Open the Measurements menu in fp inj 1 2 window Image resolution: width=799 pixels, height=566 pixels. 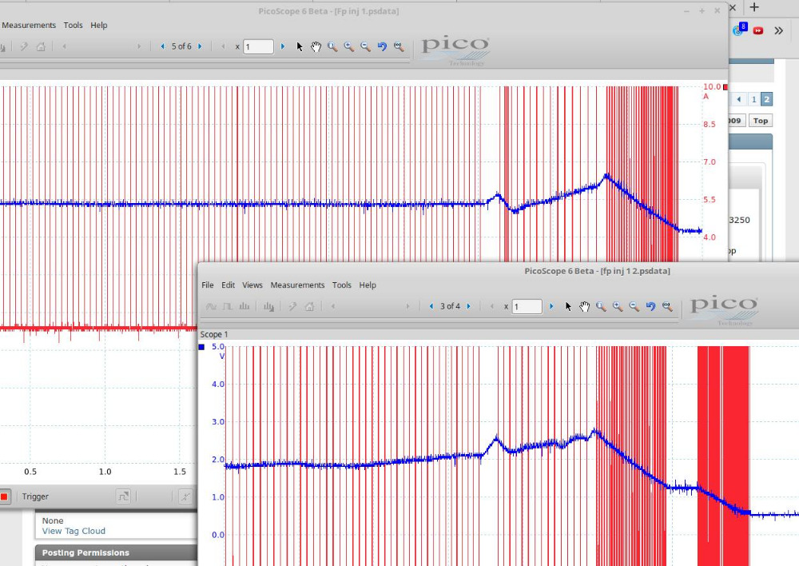click(297, 285)
